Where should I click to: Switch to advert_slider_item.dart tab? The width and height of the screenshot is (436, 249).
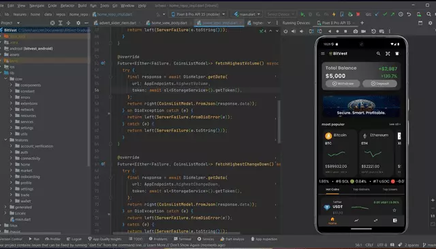(x=117, y=22)
